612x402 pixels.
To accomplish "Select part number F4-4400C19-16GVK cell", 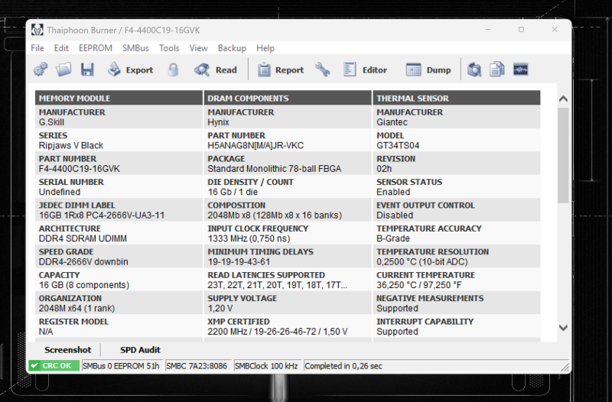I will coord(80,169).
